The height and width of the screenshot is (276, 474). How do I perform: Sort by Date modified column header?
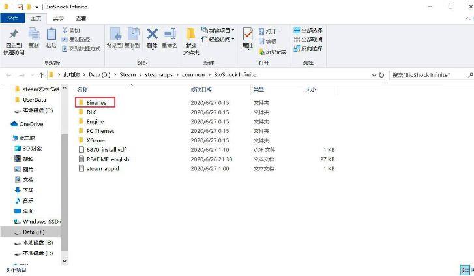tap(201, 89)
